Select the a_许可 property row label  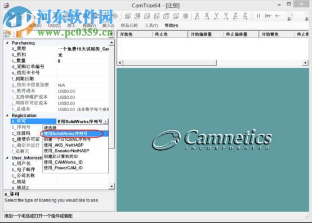tap(33, 121)
